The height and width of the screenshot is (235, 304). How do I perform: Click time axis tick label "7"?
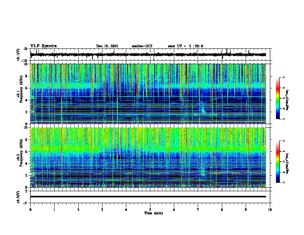pyautogui.click(x=198, y=210)
